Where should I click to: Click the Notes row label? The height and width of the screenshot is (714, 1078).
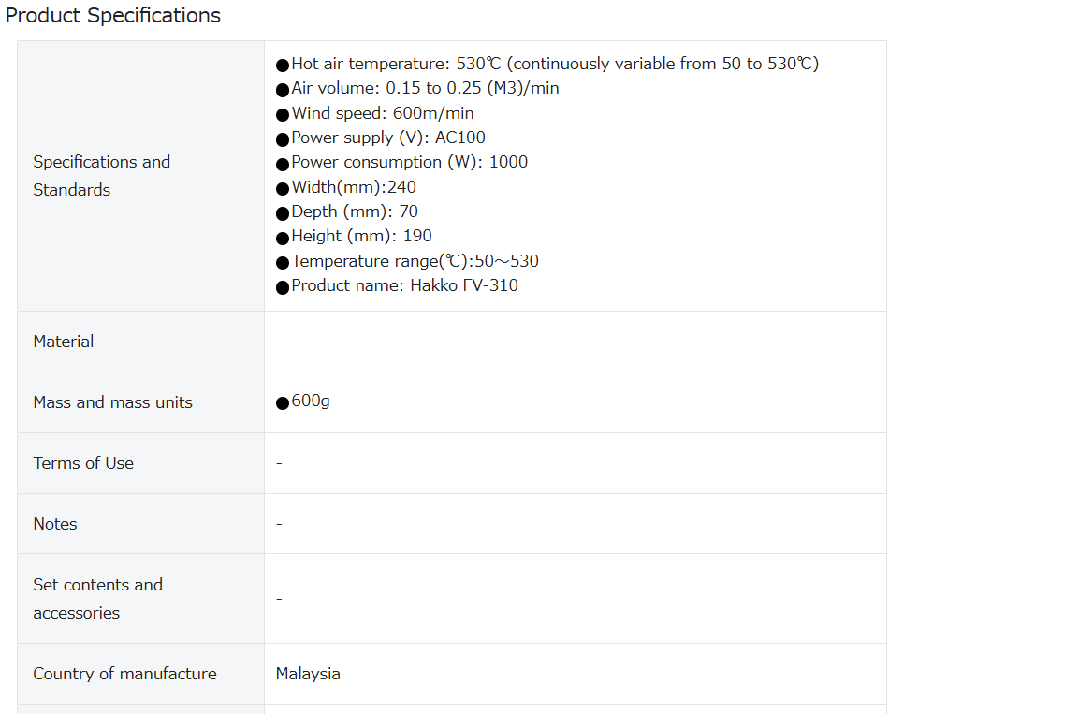[x=55, y=524]
